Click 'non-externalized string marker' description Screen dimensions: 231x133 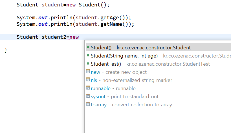(137, 80)
